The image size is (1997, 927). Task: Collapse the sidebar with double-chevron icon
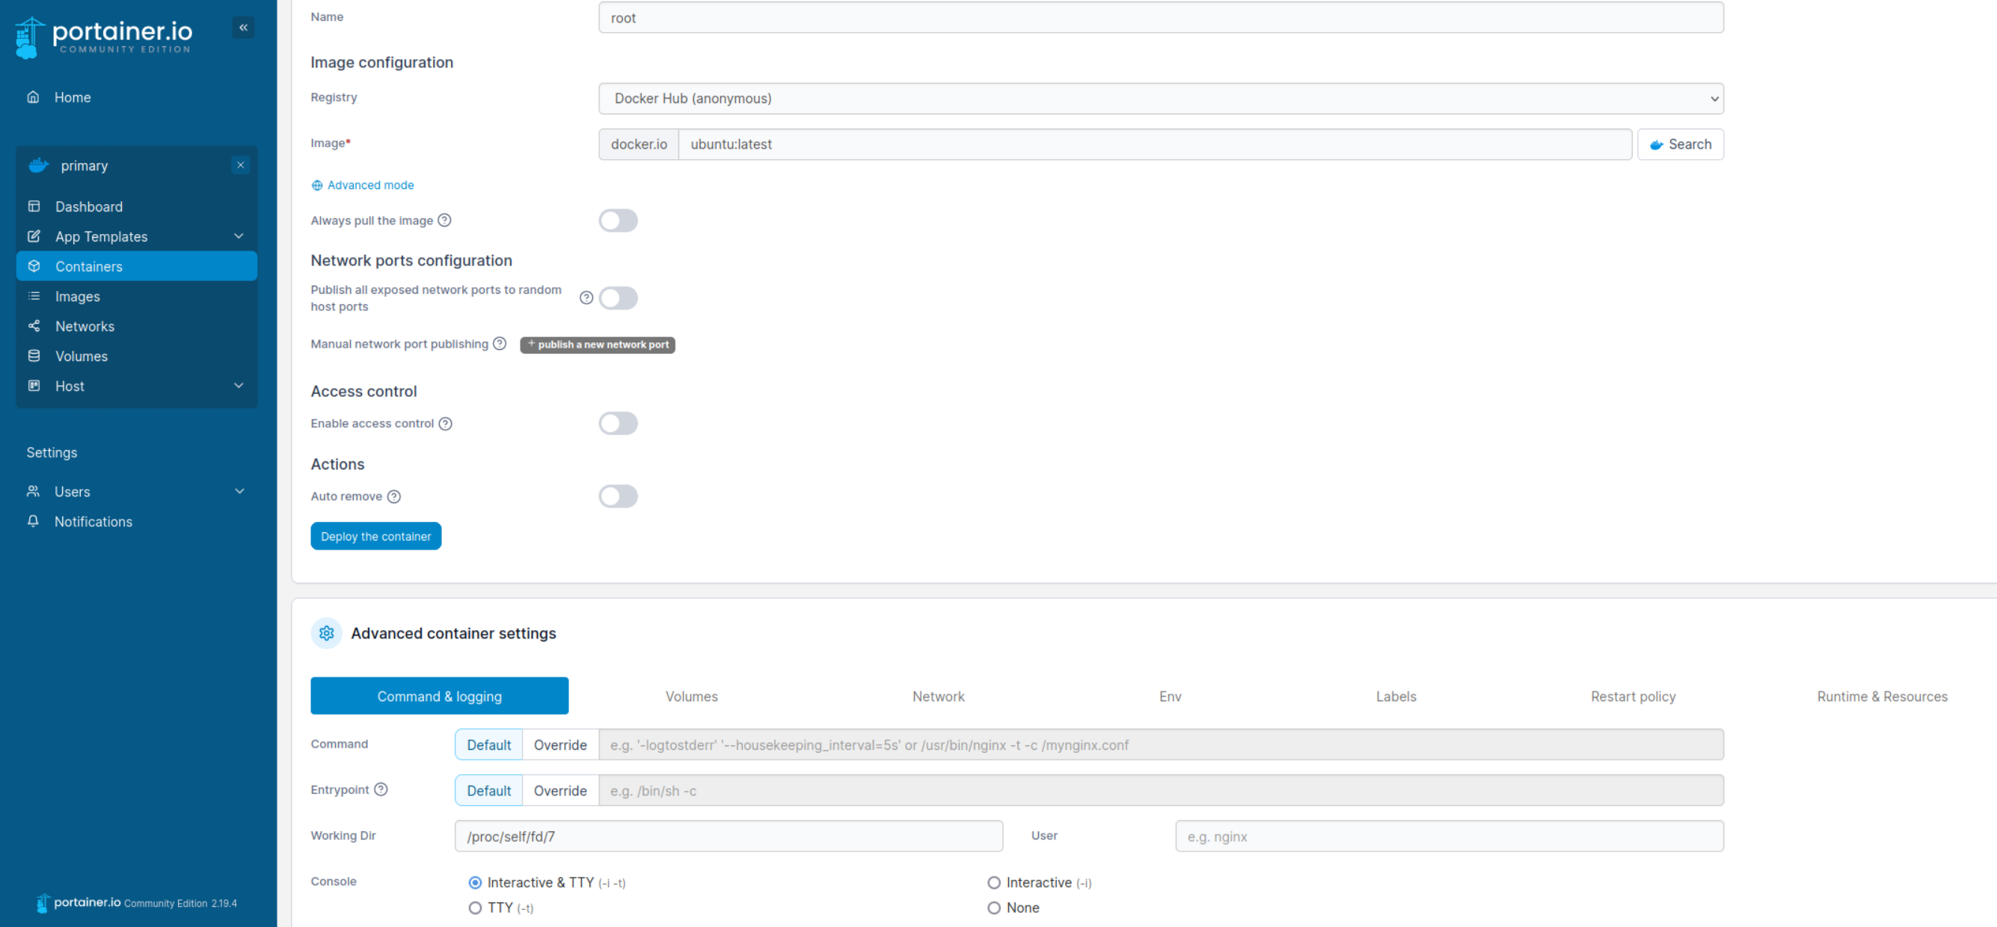point(243,28)
